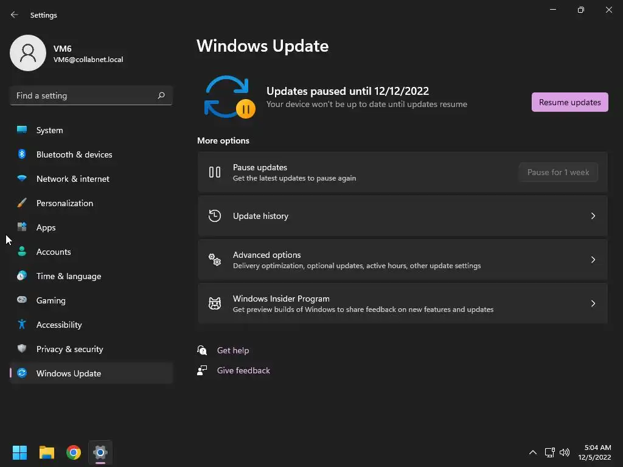Open the Give feedback link
The height and width of the screenshot is (467, 623).
[243, 370]
